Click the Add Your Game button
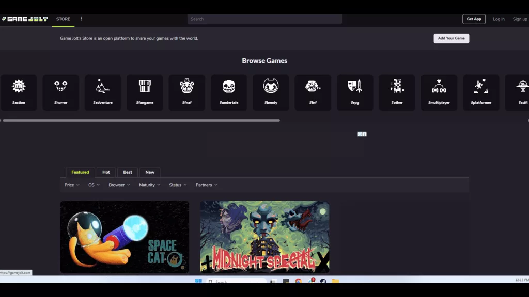Screen dimensions: 529x297 (451, 38)
